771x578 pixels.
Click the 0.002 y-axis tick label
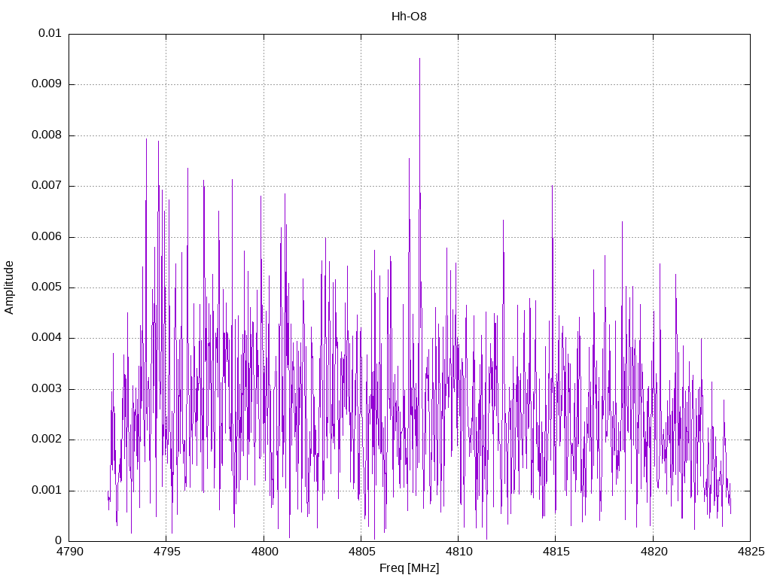pos(47,440)
